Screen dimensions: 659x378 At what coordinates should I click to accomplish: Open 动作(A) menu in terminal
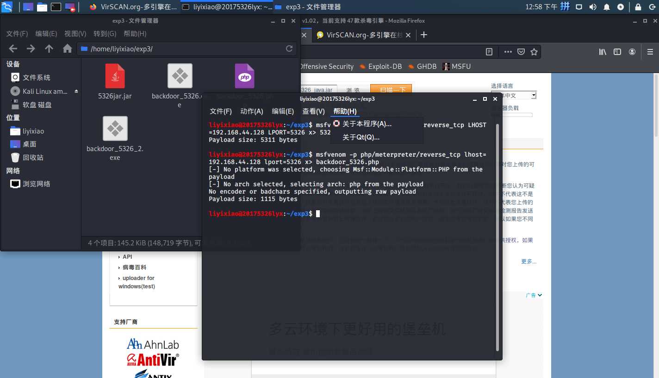[252, 111]
